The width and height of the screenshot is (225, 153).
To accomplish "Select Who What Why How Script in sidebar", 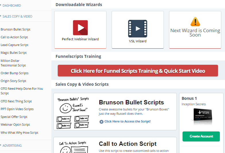I will pos(20,133).
